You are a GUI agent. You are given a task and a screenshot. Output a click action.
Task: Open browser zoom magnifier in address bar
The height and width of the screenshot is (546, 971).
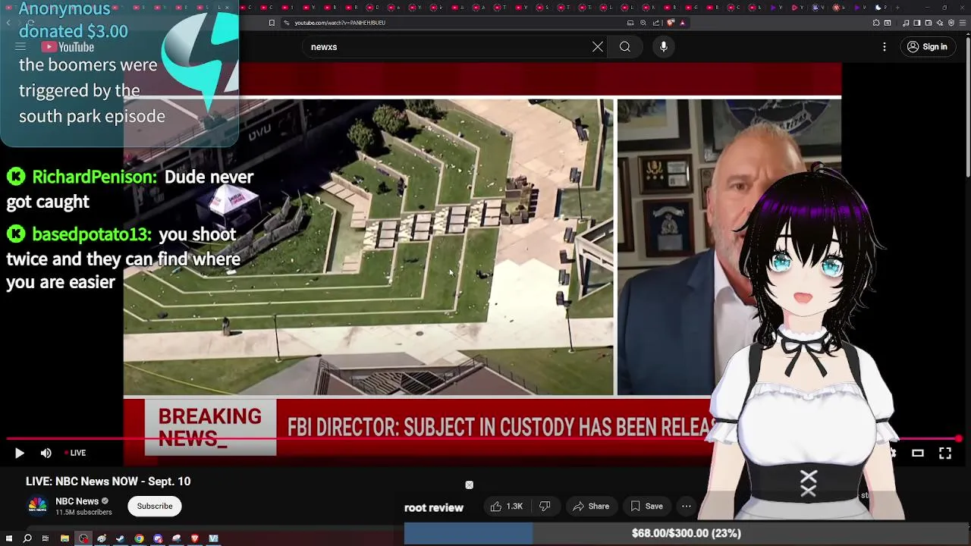click(x=643, y=23)
